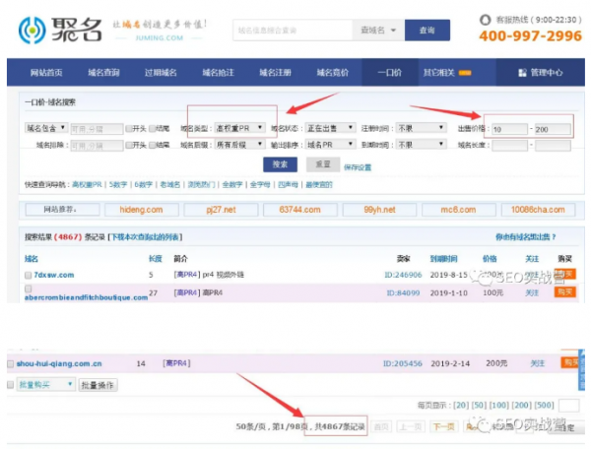591x449 pixels.
Task: Click the 管理中心 user icon
Action: click(521, 73)
